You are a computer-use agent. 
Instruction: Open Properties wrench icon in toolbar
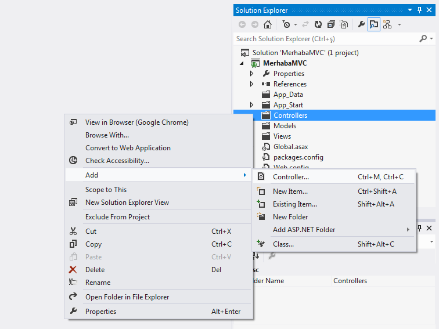tap(361, 24)
